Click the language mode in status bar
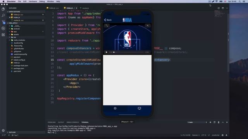 click(x=215, y=135)
